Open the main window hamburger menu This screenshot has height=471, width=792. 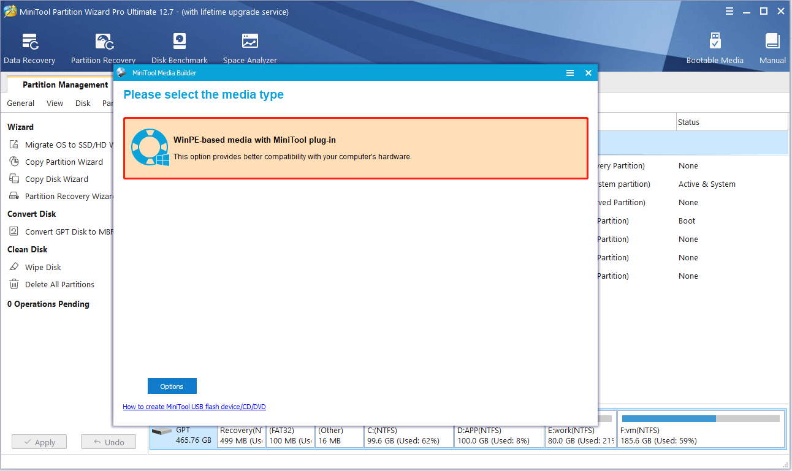[729, 10]
